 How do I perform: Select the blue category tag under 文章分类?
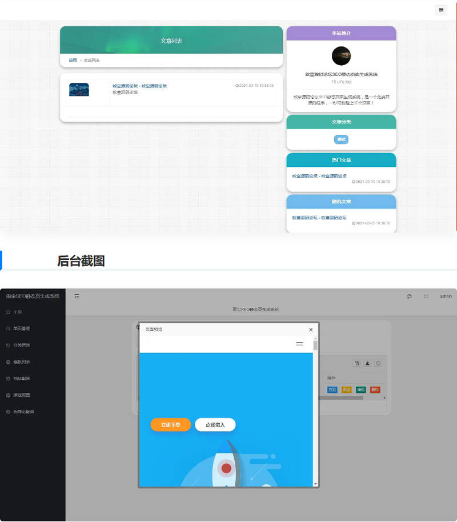point(341,139)
